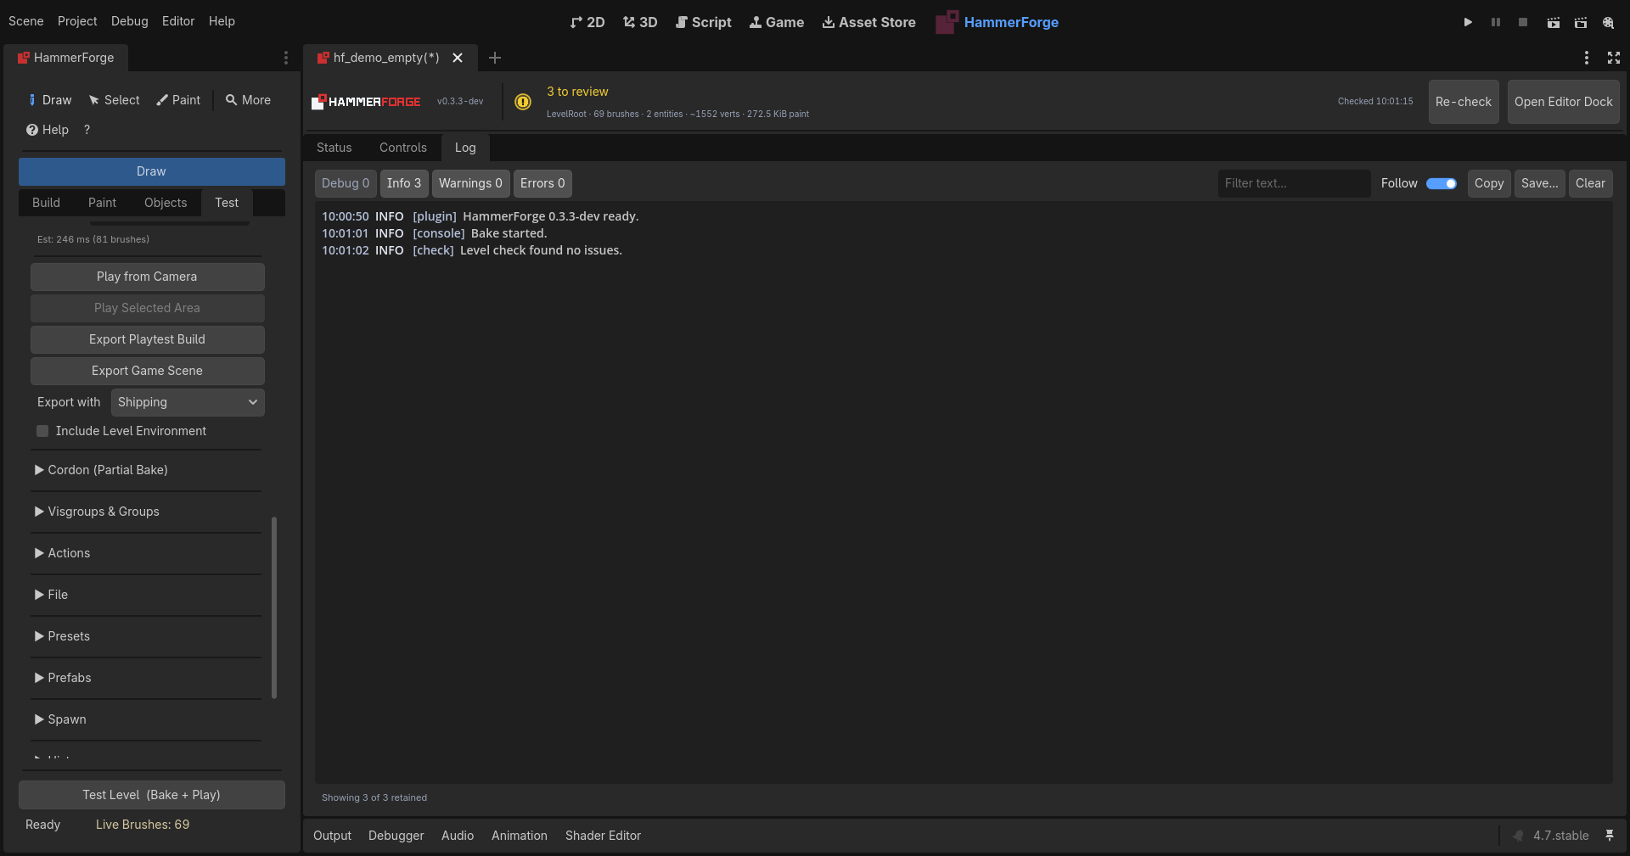Open the Script workspace

pyautogui.click(x=703, y=22)
